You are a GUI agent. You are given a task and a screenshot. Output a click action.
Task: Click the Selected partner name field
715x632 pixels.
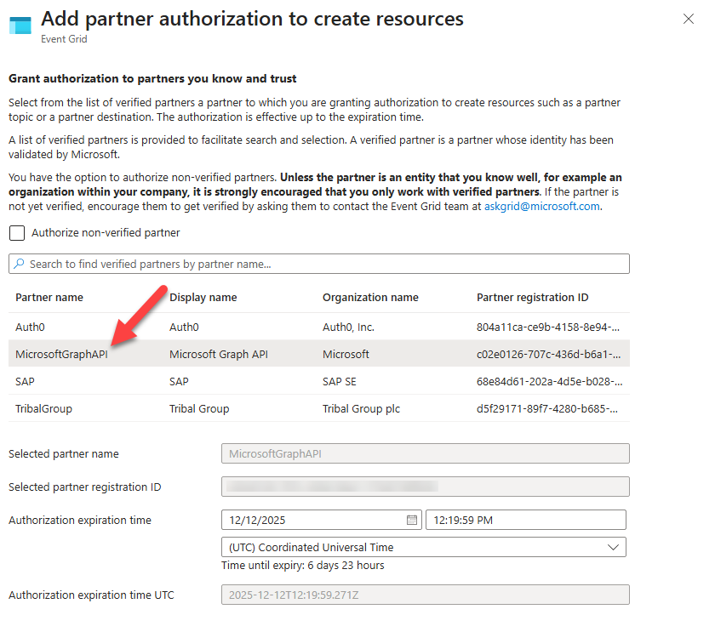[423, 453]
